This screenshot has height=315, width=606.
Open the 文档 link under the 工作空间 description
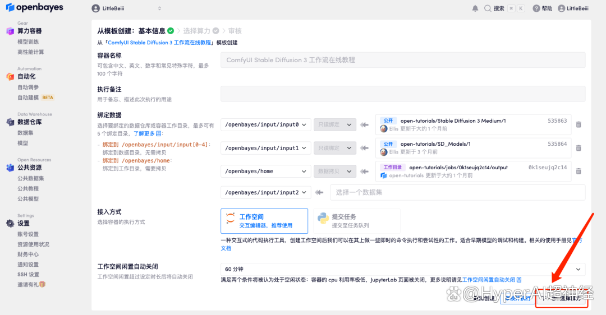pyautogui.click(x=226, y=248)
